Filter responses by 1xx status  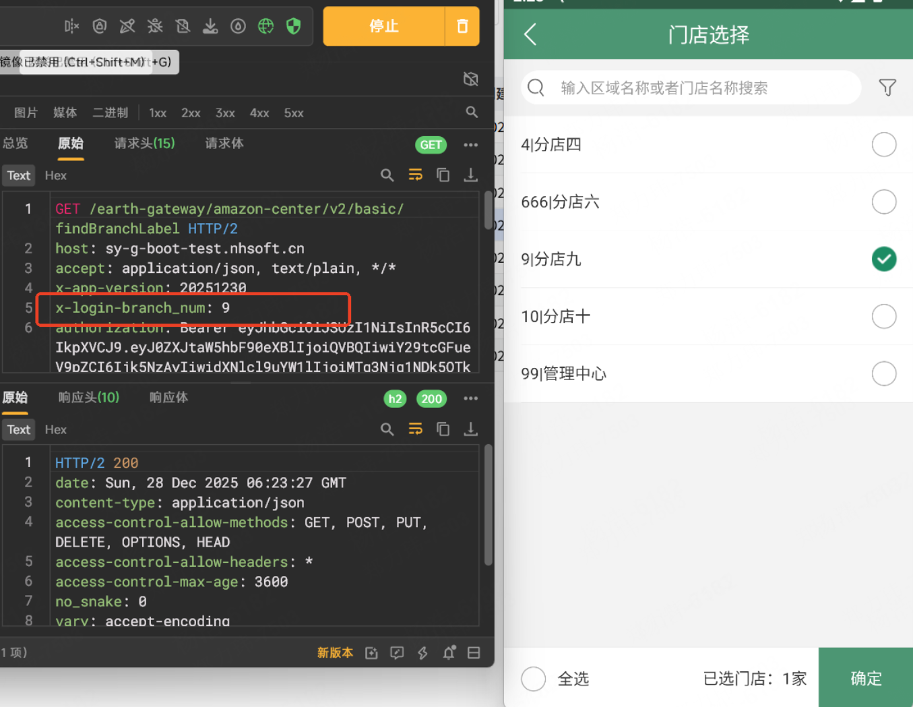click(x=158, y=113)
